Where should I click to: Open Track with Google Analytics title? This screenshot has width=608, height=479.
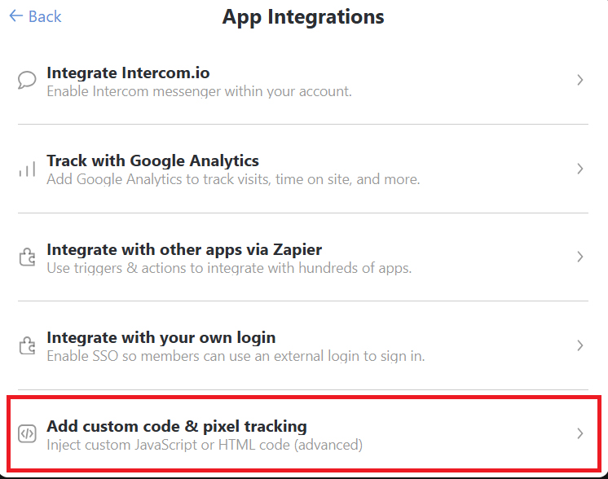coord(152,160)
